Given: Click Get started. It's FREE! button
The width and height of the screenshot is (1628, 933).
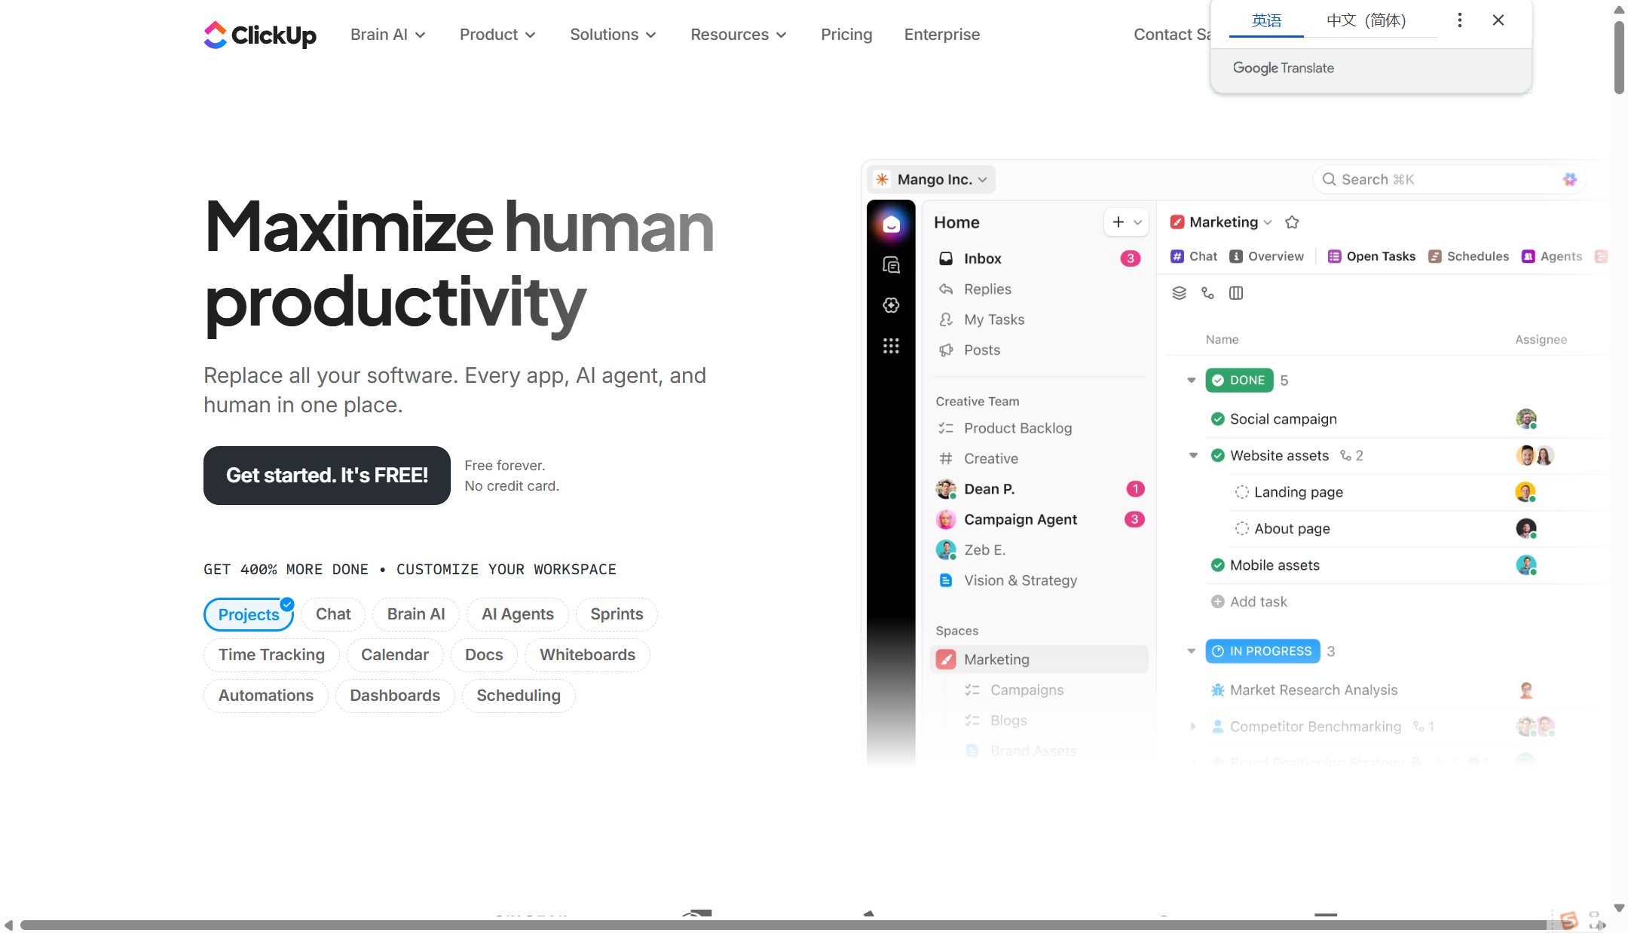Looking at the screenshot, I should tap(327, 476).
